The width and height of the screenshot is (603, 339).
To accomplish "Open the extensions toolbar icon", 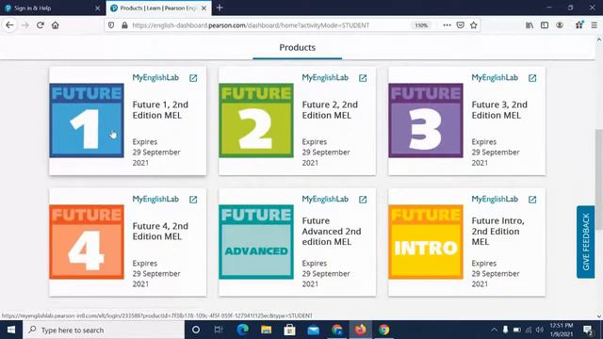I will [579, 25].
